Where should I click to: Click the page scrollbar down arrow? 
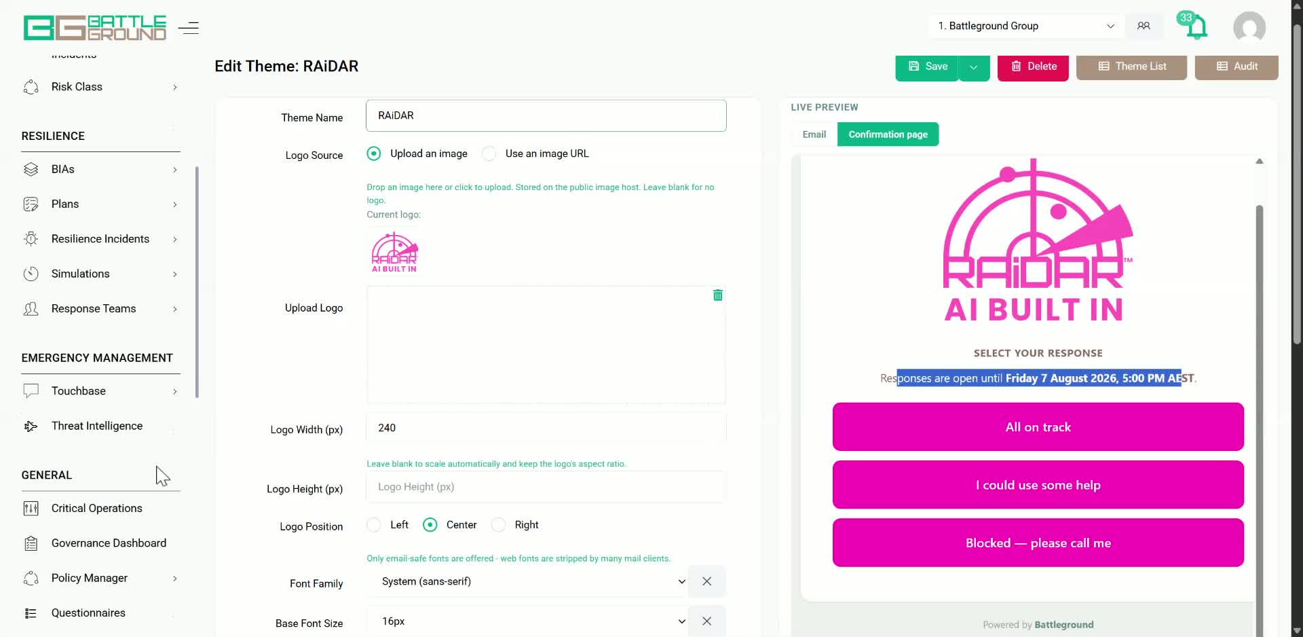pos(1297,630)
